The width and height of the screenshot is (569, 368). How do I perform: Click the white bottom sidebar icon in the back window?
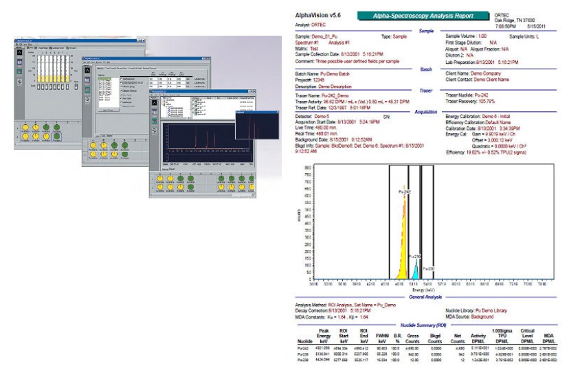(x=20, y=82)
